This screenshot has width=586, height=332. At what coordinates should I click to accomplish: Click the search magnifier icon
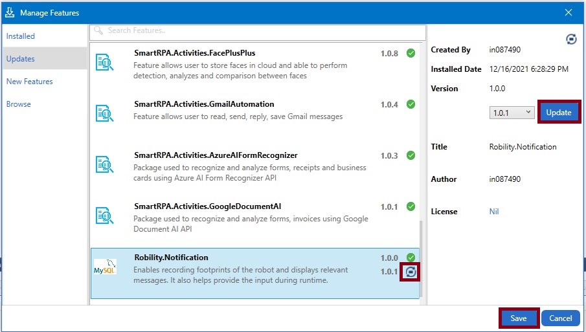pyautogui.click(x=98, y=30)
